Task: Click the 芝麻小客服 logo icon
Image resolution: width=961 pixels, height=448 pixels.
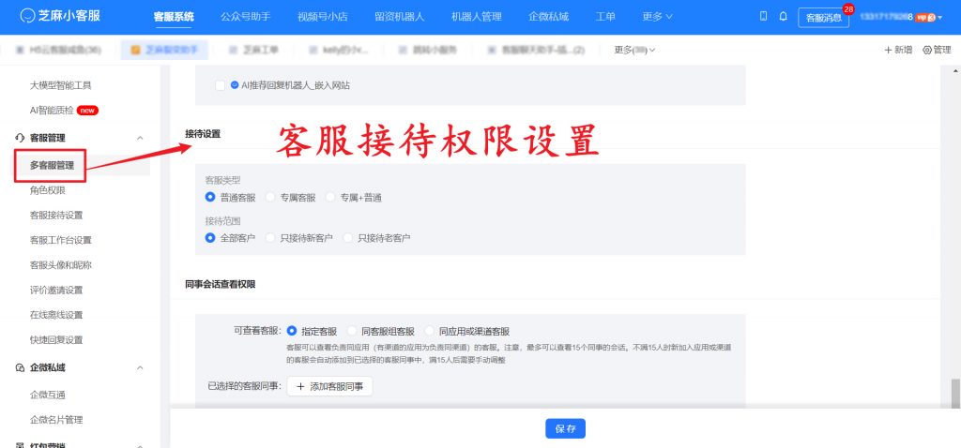Action: pos(27,16)
